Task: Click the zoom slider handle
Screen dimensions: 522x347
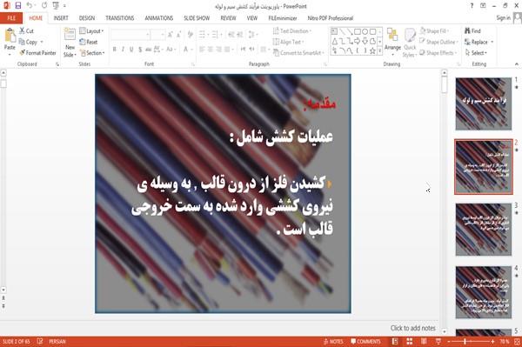Action: 465,341
